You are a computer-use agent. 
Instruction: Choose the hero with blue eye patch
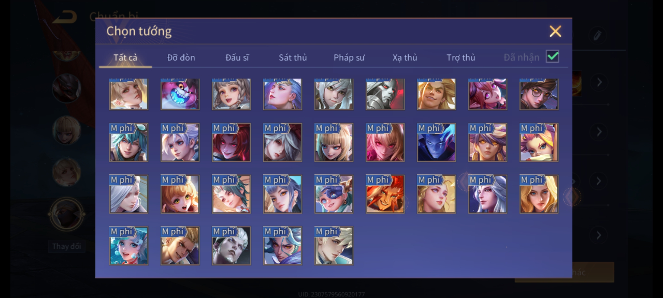coord(334,194)
